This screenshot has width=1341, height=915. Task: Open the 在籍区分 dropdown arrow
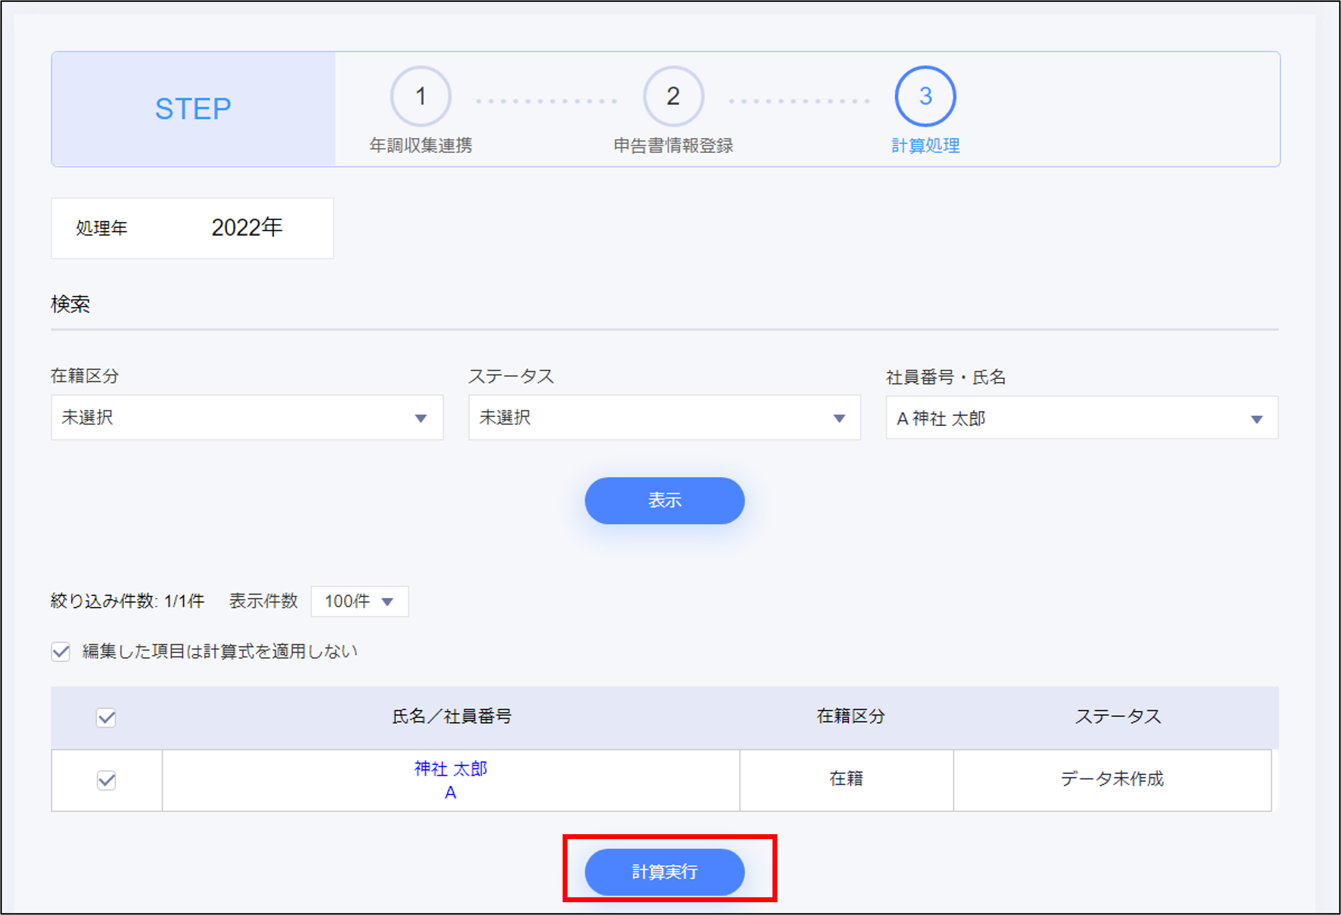[421, 418]
